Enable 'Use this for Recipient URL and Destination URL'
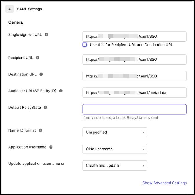The image size is (195, 195). click(x=85, y=45)
